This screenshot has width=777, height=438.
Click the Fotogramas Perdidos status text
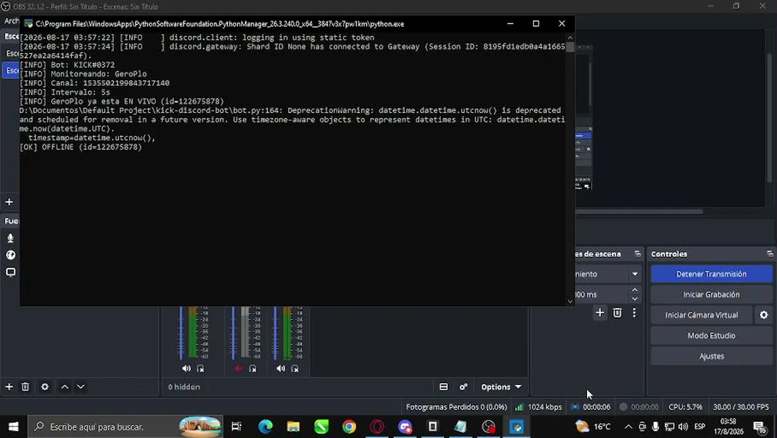(456, 407)
